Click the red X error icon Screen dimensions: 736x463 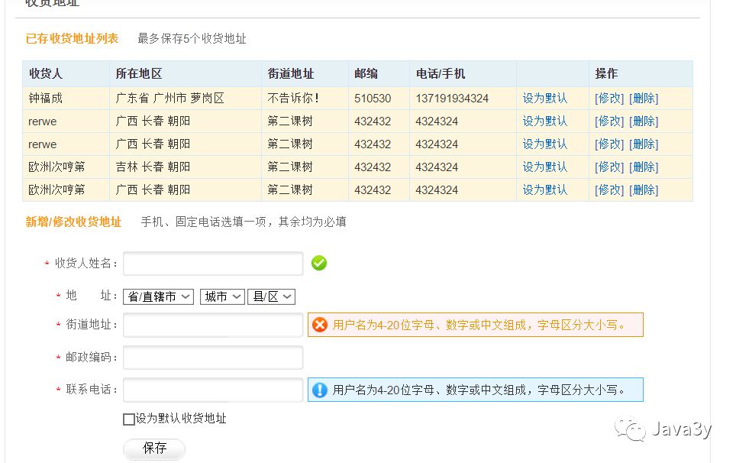[x=320, y=325]
